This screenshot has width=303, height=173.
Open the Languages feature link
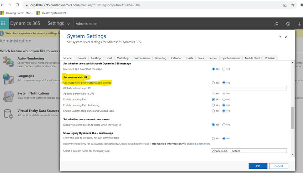point(26,76)
